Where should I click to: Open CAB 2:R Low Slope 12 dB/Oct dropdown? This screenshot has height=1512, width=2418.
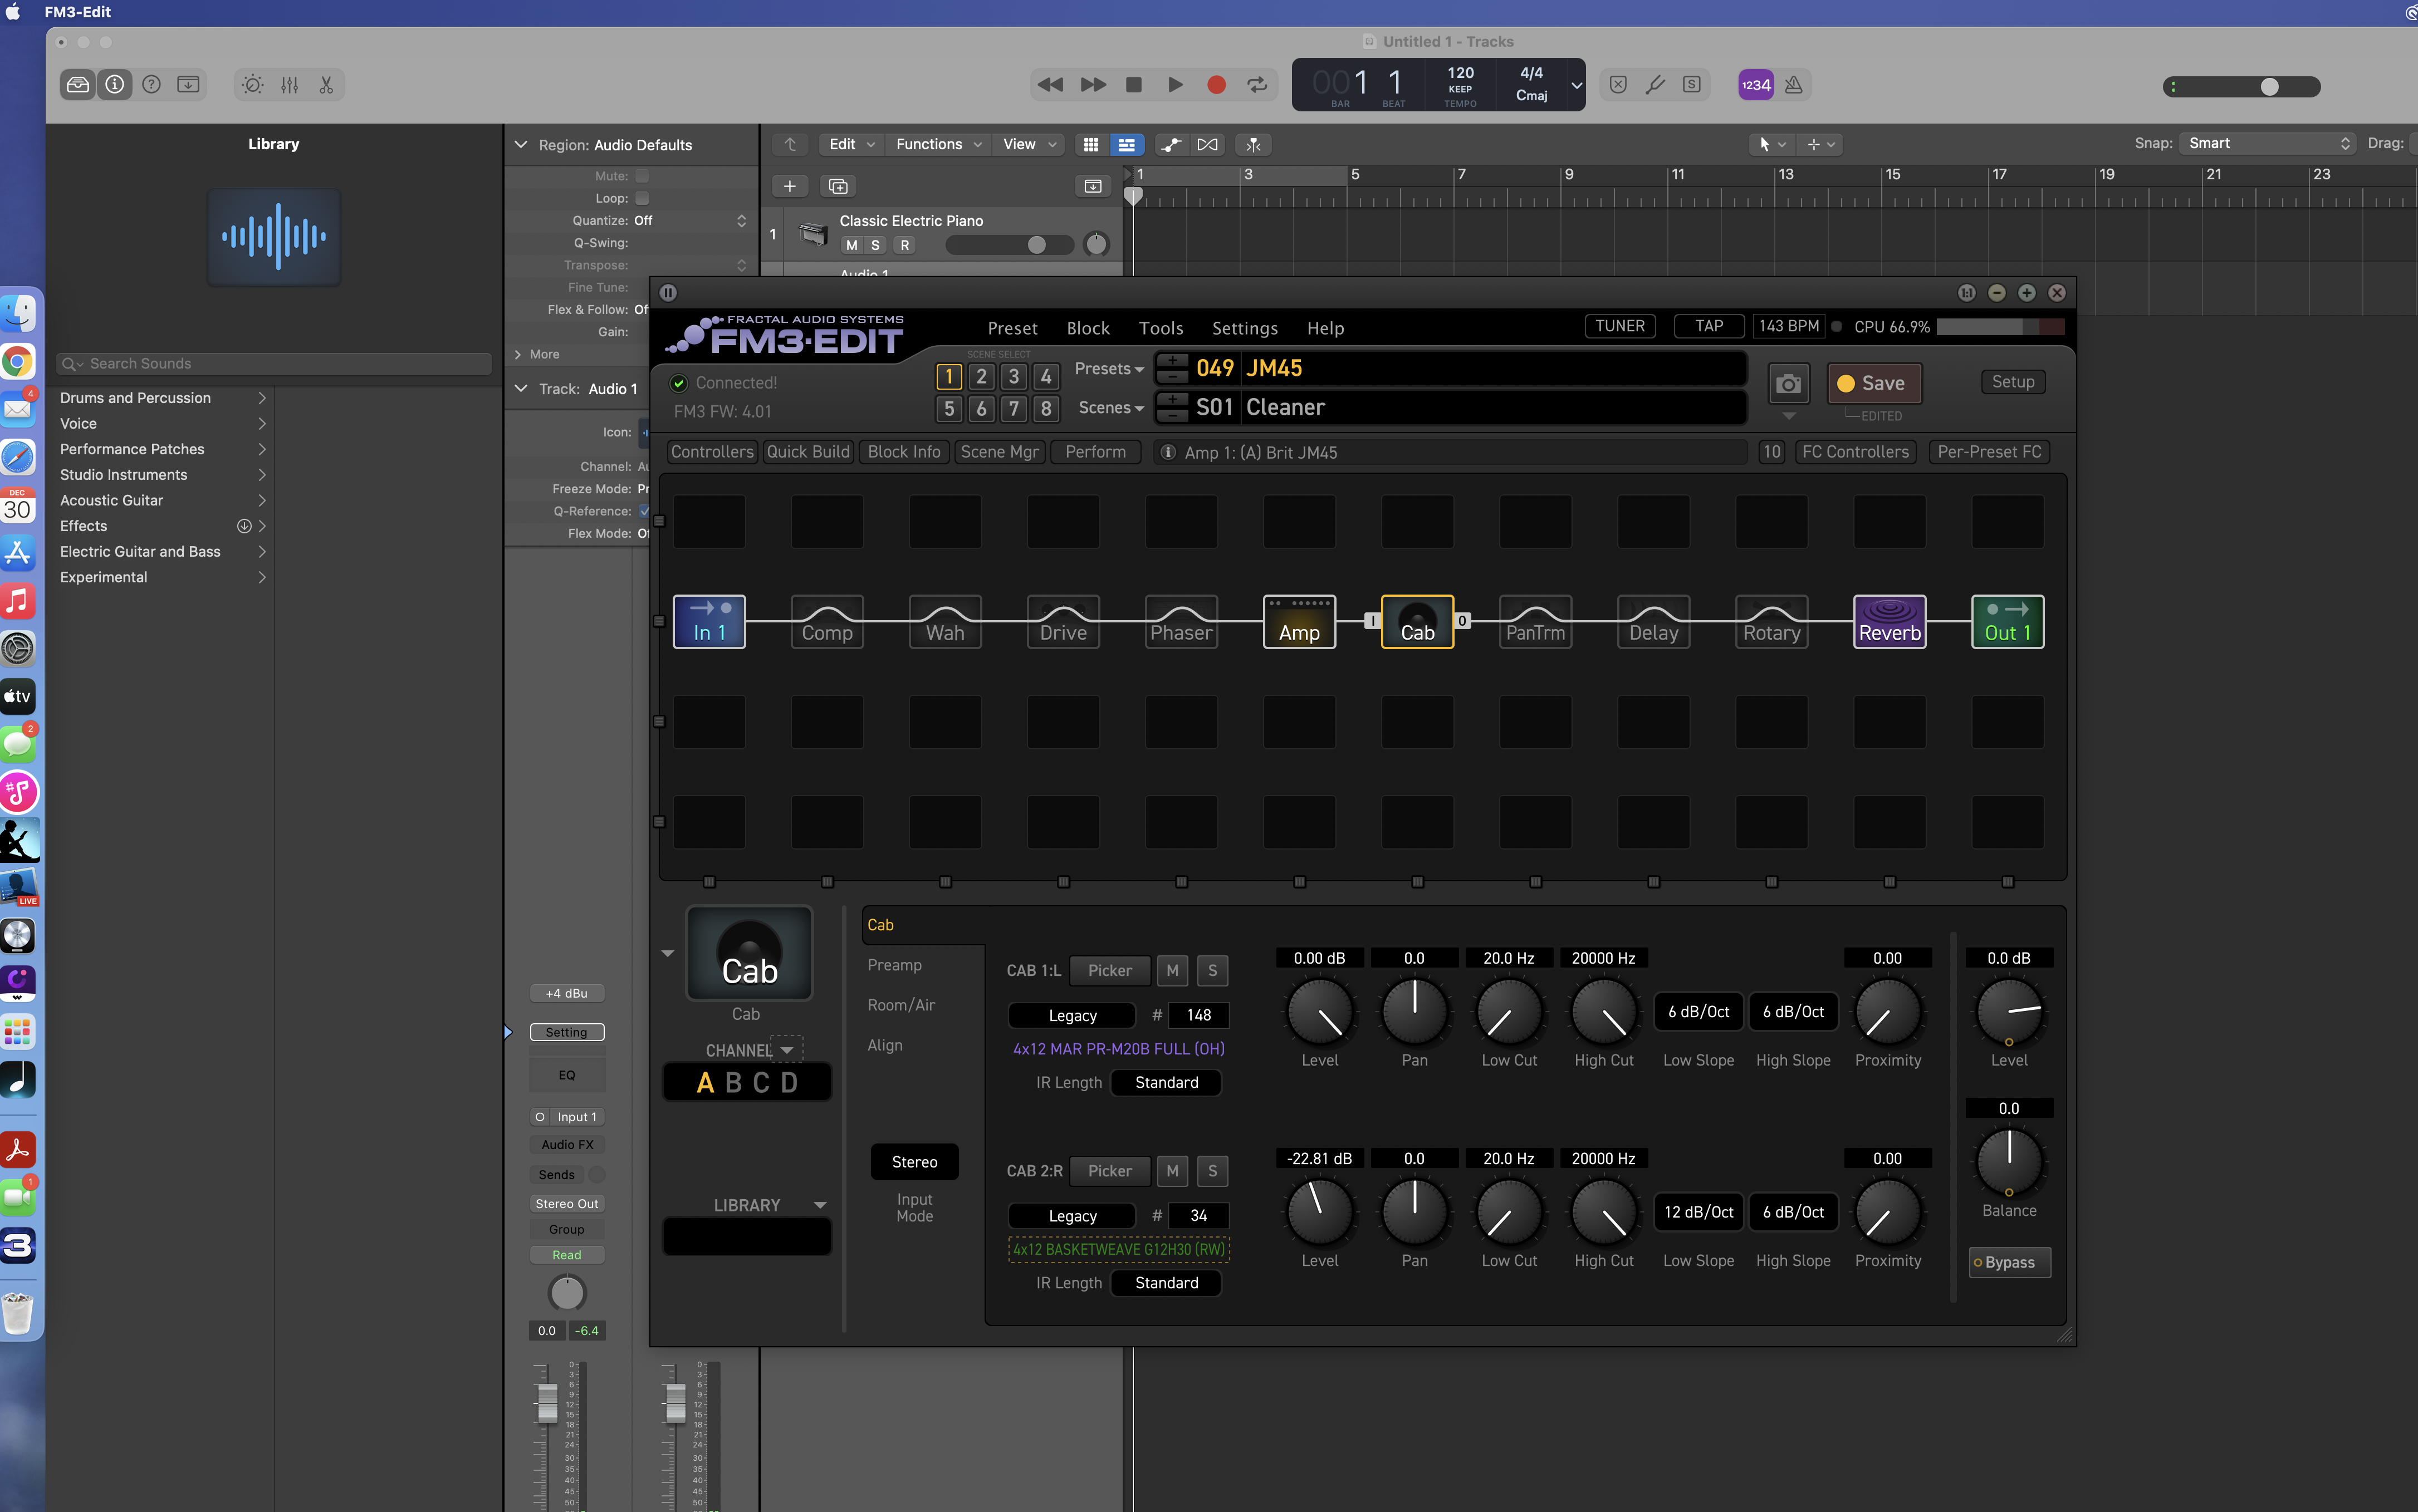[x=1699, y=1212]
